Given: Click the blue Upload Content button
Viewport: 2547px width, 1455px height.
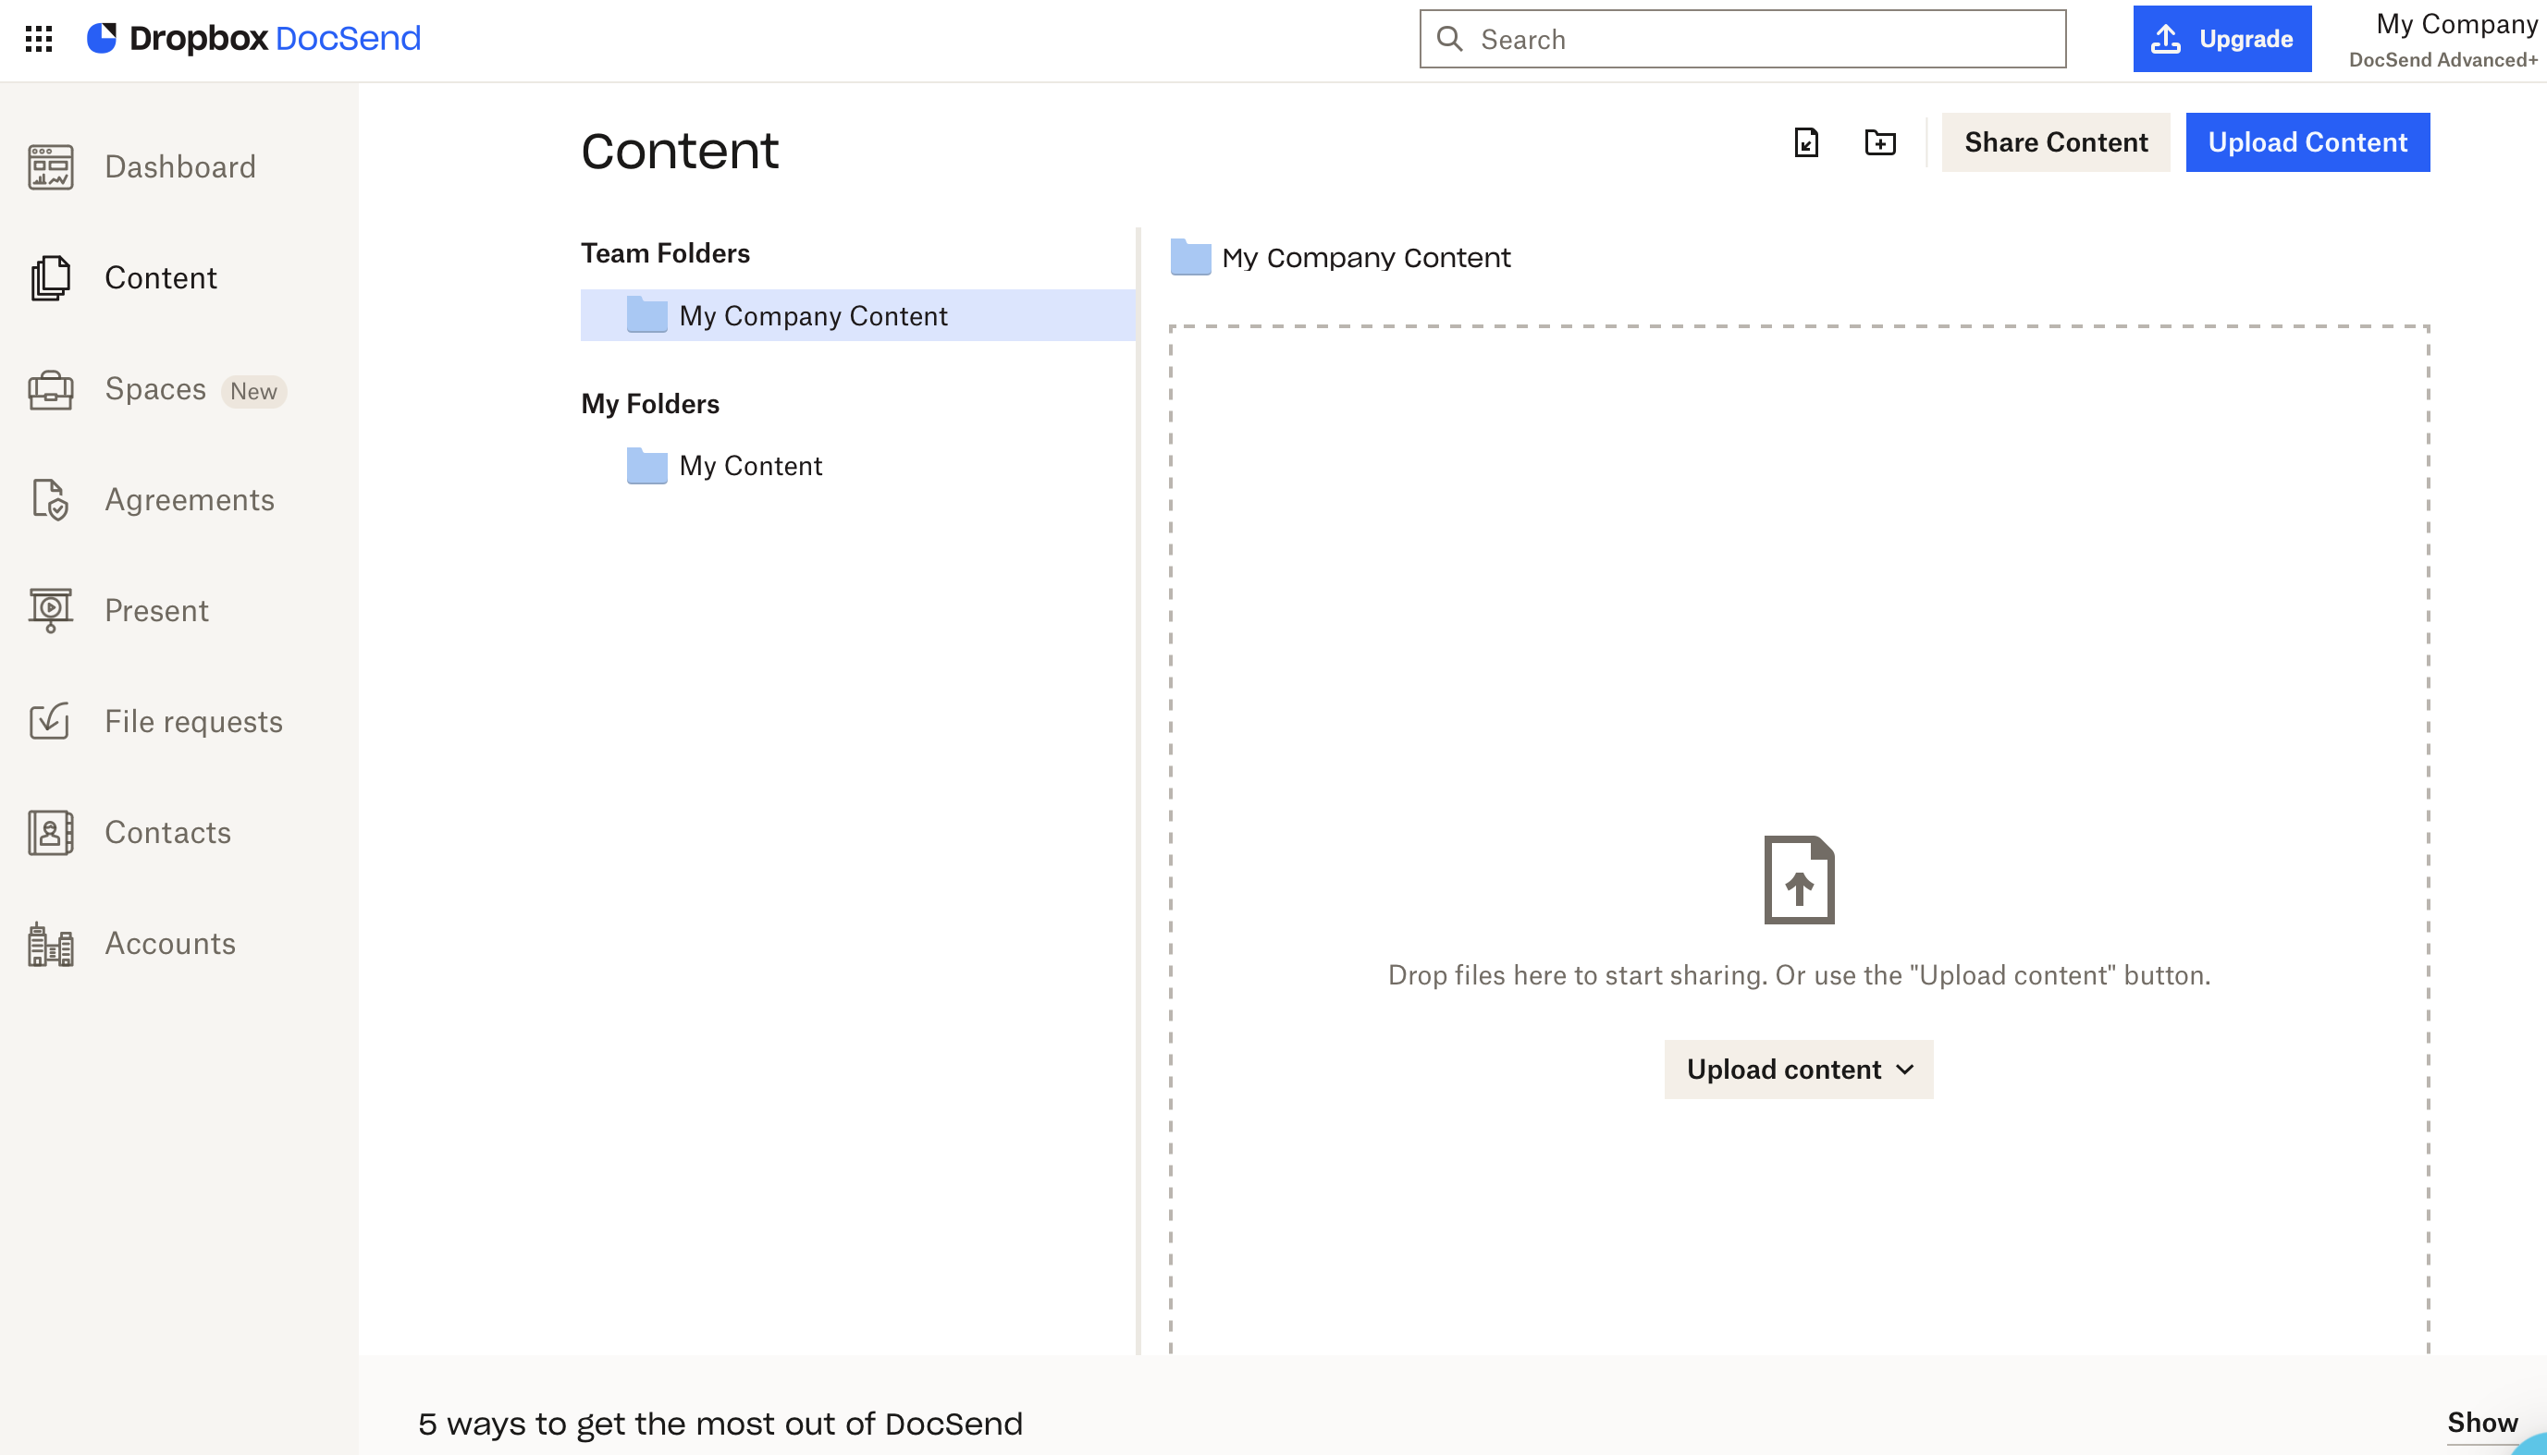Looking at the screenshot, I should (2307, 143).
